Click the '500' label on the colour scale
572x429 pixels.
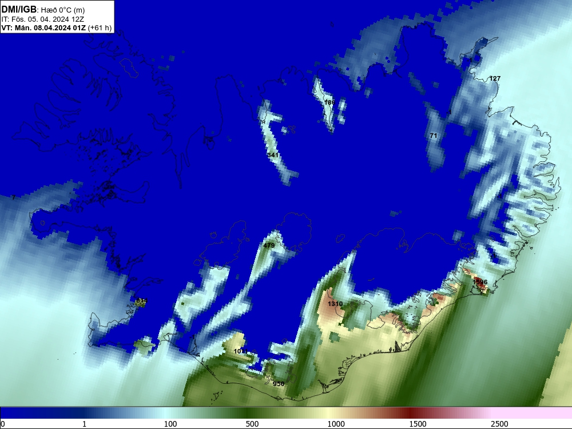[252, 424]
